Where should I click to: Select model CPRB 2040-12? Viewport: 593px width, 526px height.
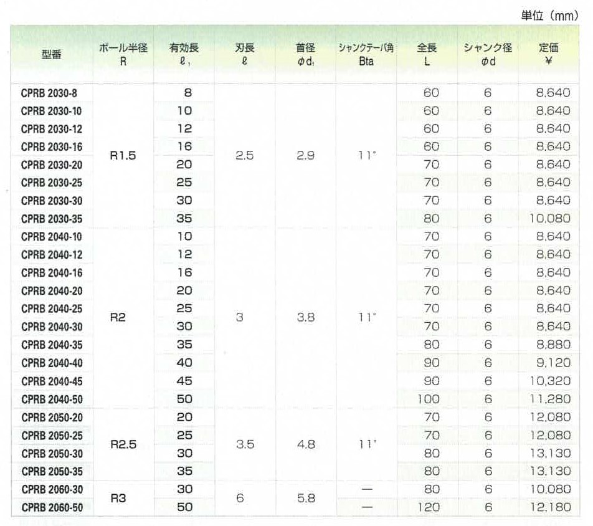click(x=52, y=255)
